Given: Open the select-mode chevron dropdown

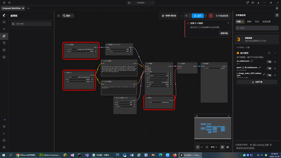Looking at the screenshot, I should (x=202, y=147).
